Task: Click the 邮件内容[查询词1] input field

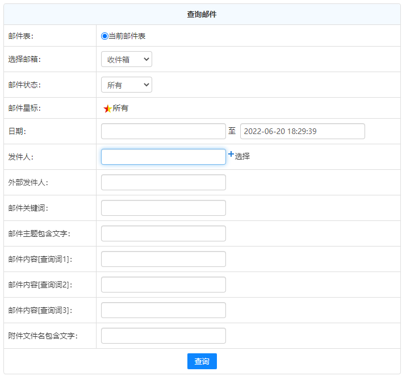Action: click(163, 259)
